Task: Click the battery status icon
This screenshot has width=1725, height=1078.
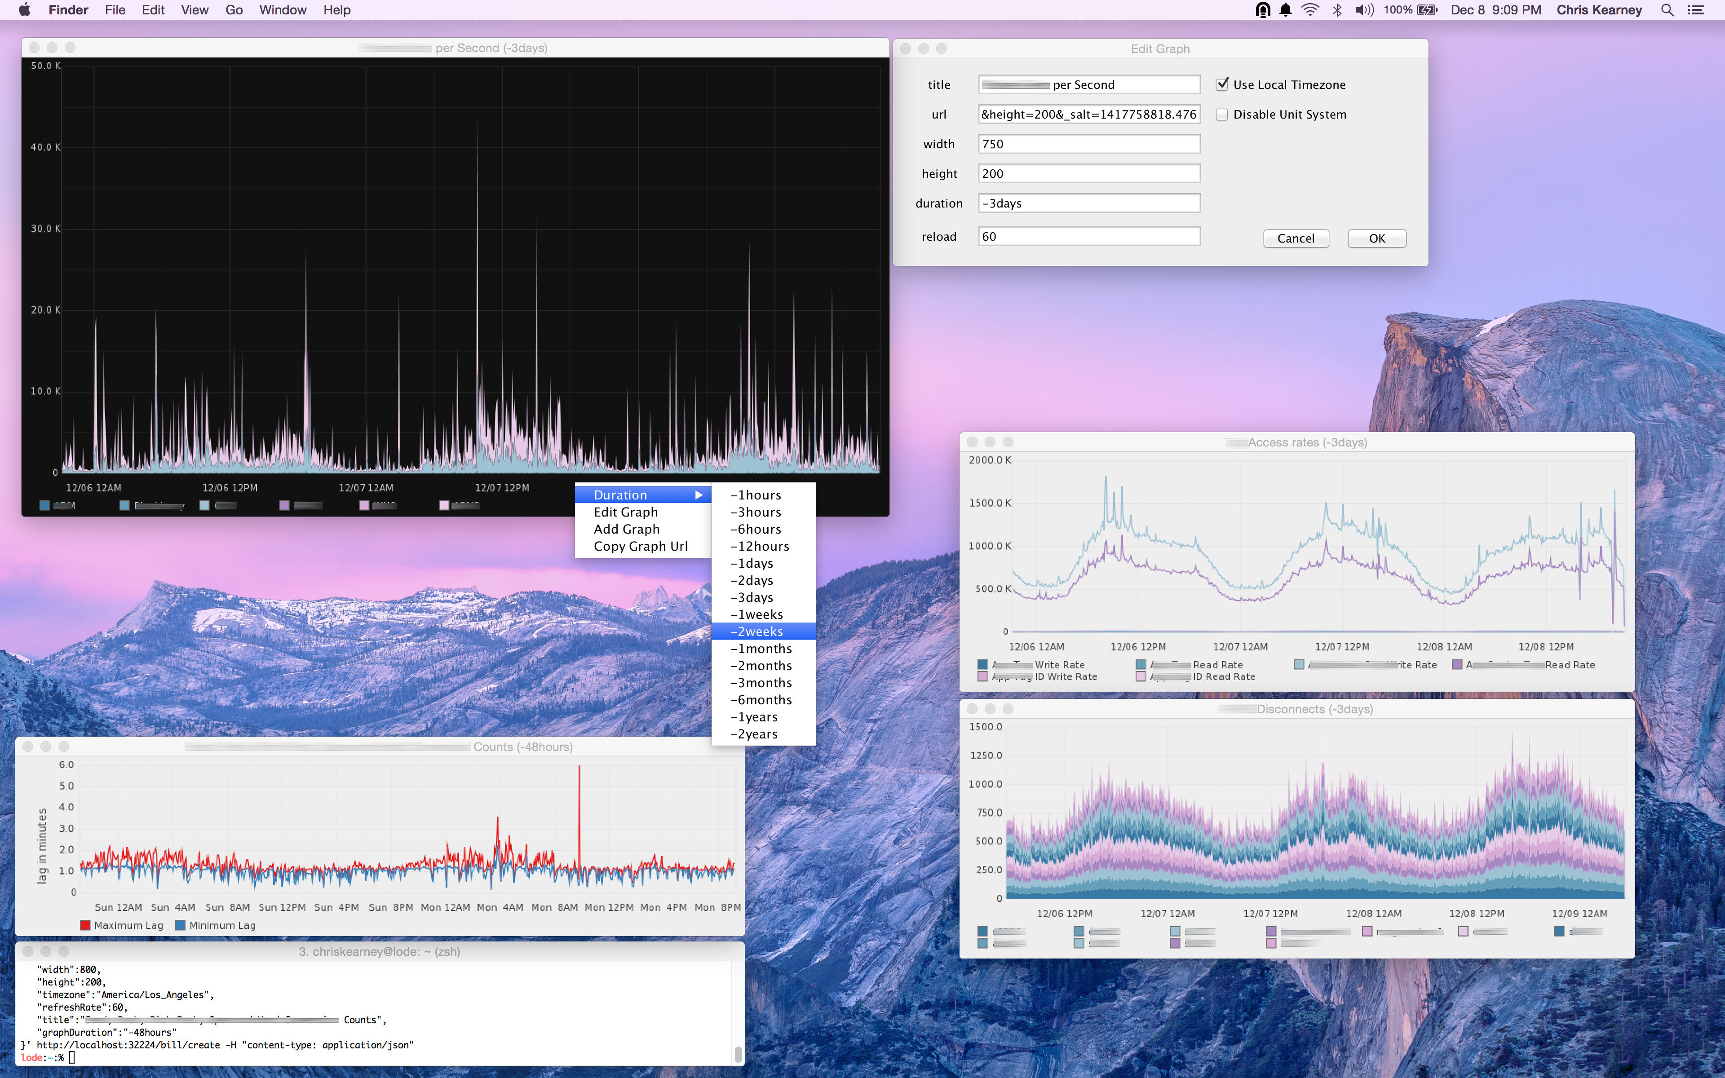Action: (x=1427, y=10)
